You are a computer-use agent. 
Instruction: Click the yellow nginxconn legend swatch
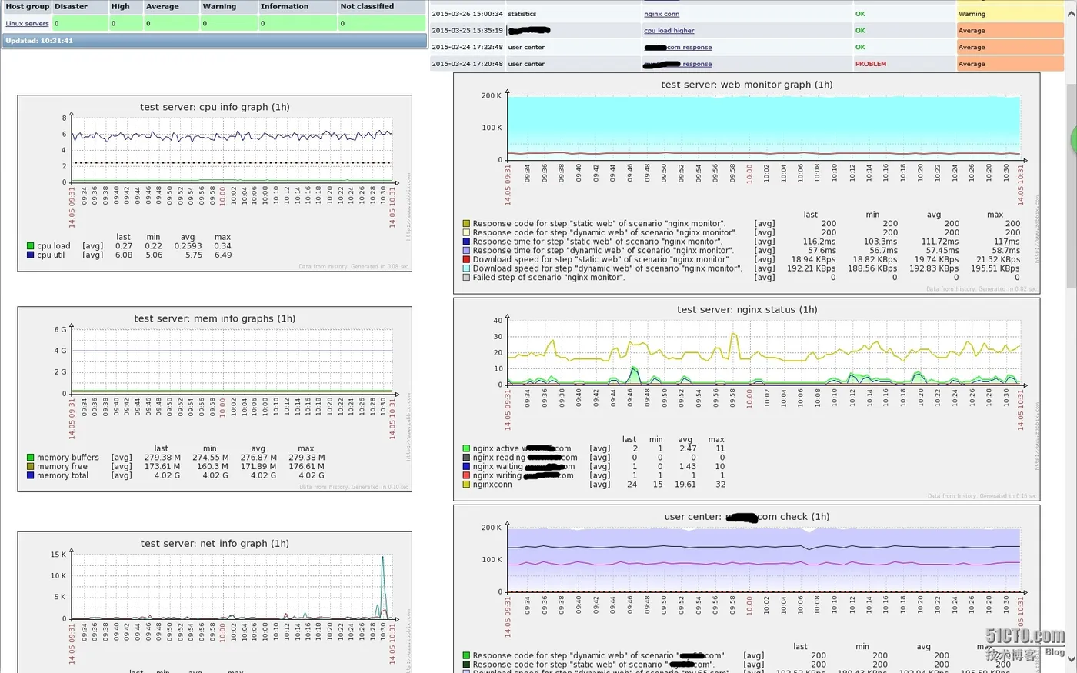(x=466, y=485)
